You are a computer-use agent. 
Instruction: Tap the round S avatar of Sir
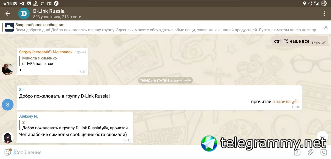coord(7,105)
